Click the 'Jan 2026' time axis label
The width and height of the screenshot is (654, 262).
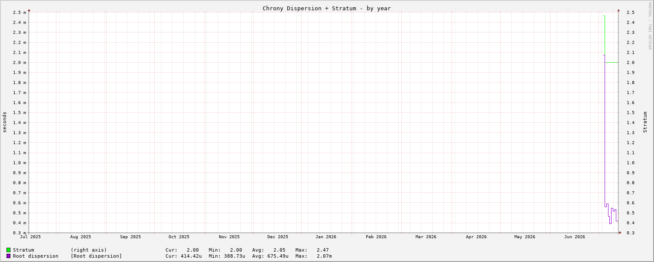point(326,237)
